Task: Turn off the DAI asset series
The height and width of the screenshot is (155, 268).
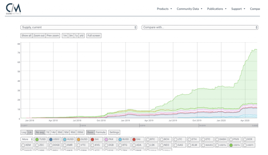Action: point(137,139)
